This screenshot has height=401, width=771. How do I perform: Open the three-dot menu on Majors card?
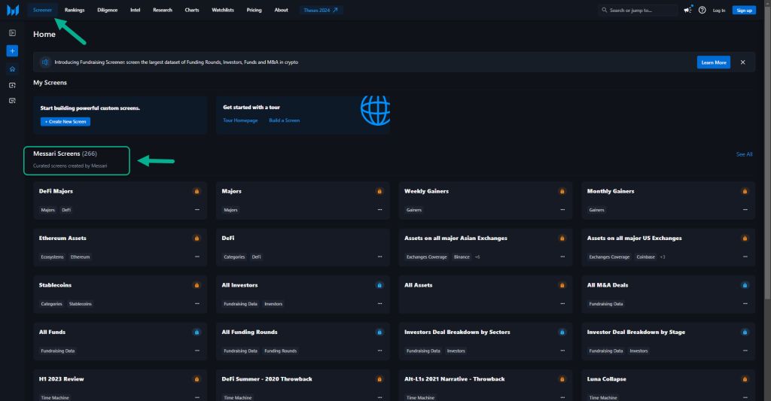pos(379,210)
